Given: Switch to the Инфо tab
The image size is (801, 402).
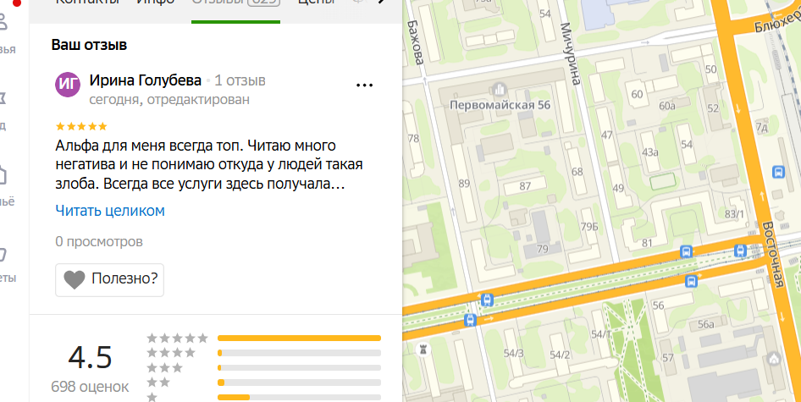Looking at the screenshot, I should pos(155,2).
